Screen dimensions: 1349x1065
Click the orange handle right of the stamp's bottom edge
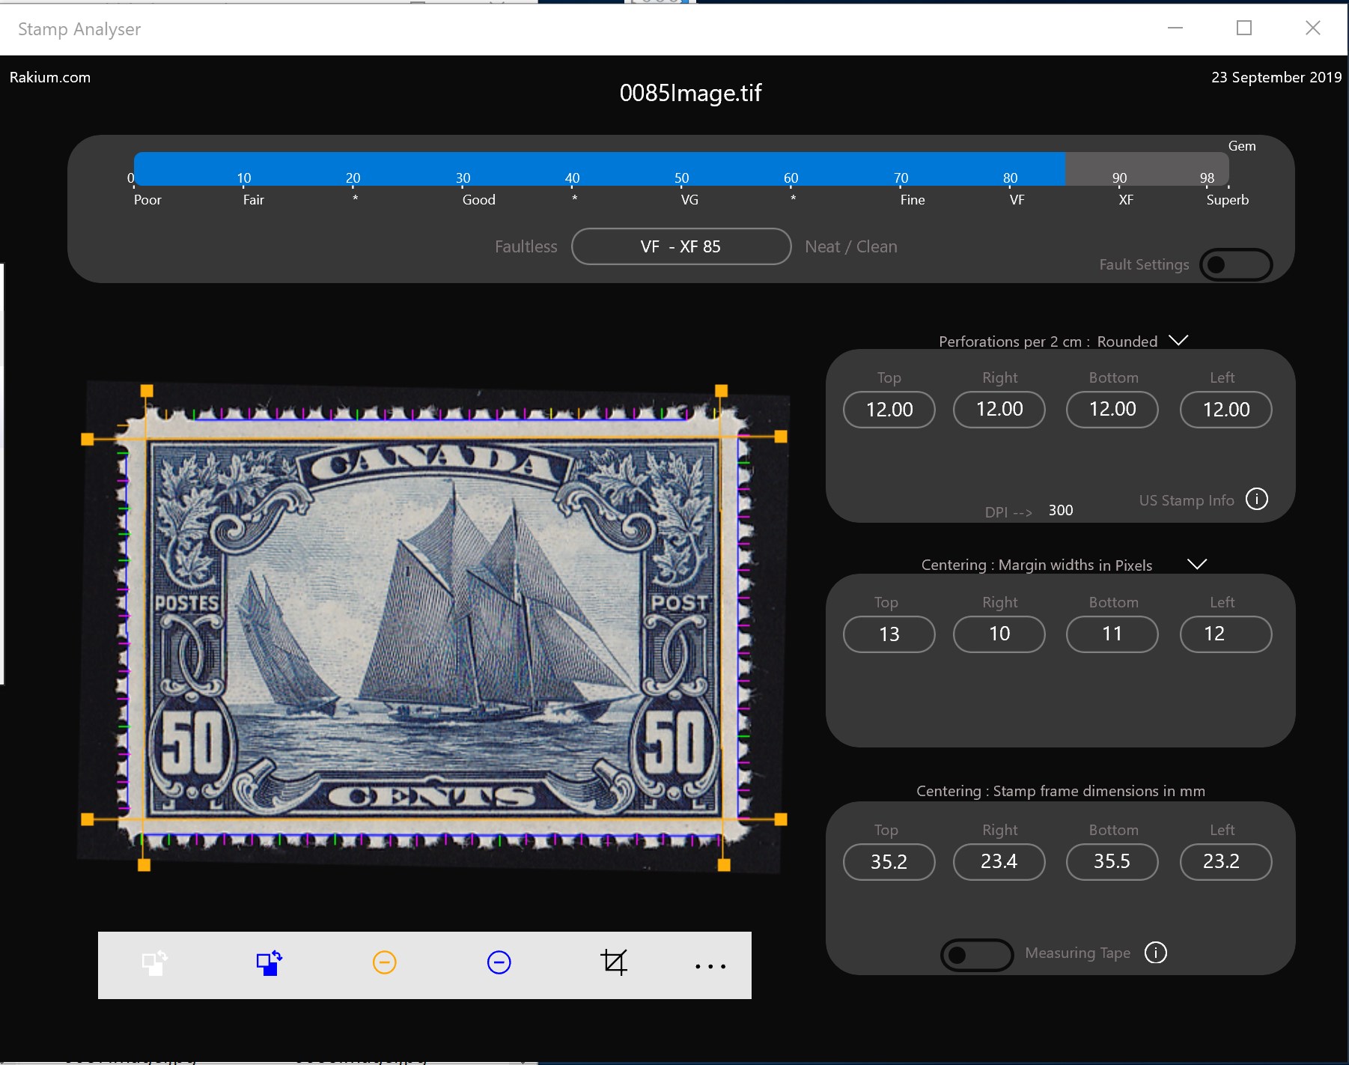[781, 819]
